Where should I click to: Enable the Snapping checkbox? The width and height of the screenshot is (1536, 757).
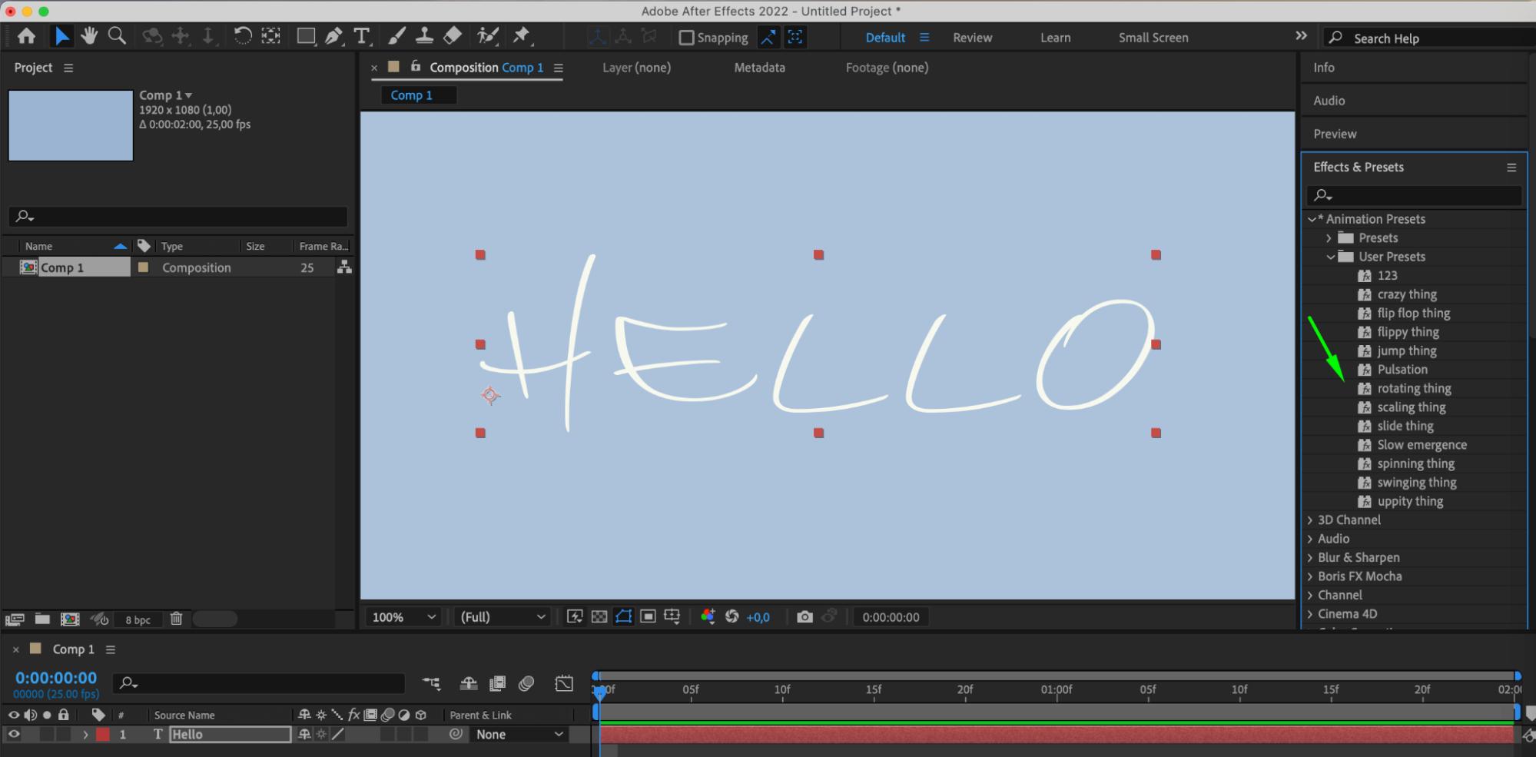point(686,38)
